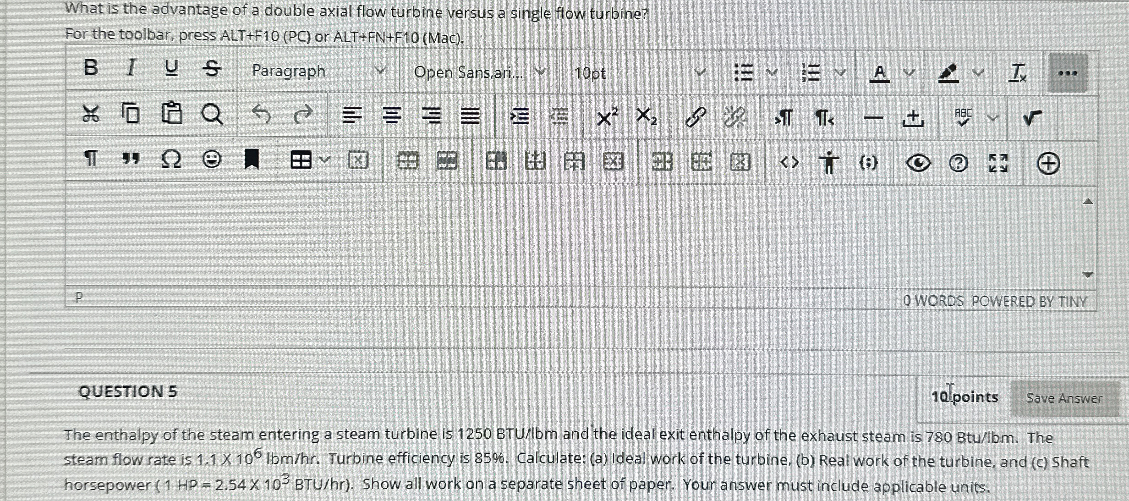Click the cut scissors icon

90,113
